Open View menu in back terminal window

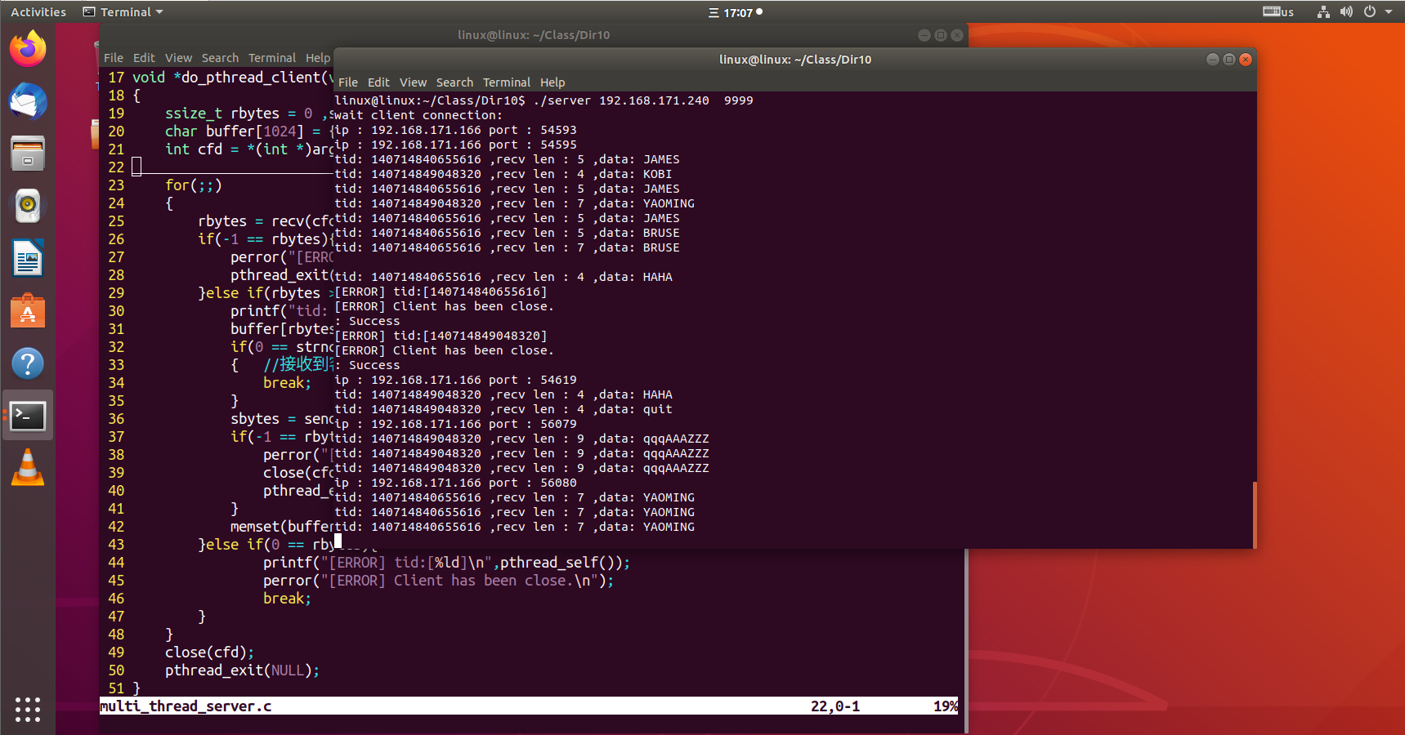[178, 58]
